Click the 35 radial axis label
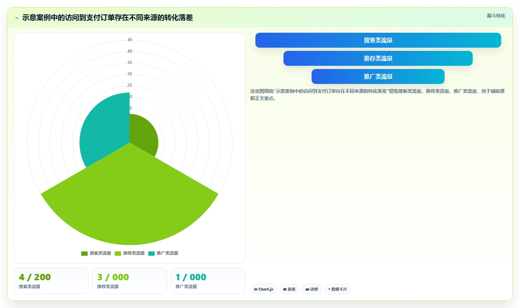Image resolution: width=520 pixels, height=308 pixels. [x=130, y=63]
